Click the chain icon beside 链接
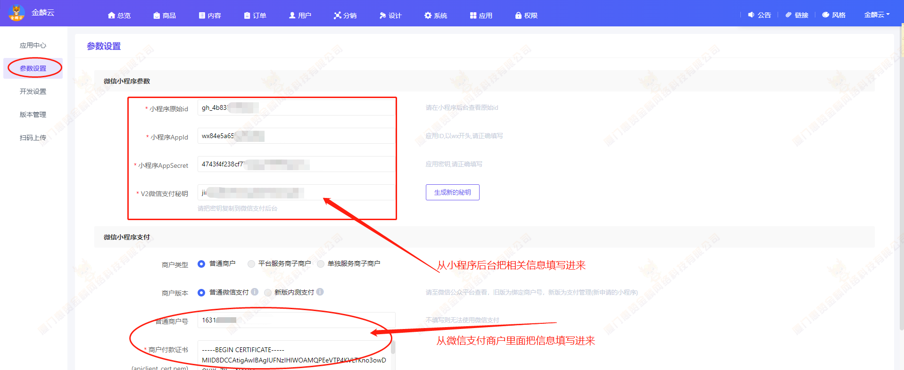 pos(788,15)
